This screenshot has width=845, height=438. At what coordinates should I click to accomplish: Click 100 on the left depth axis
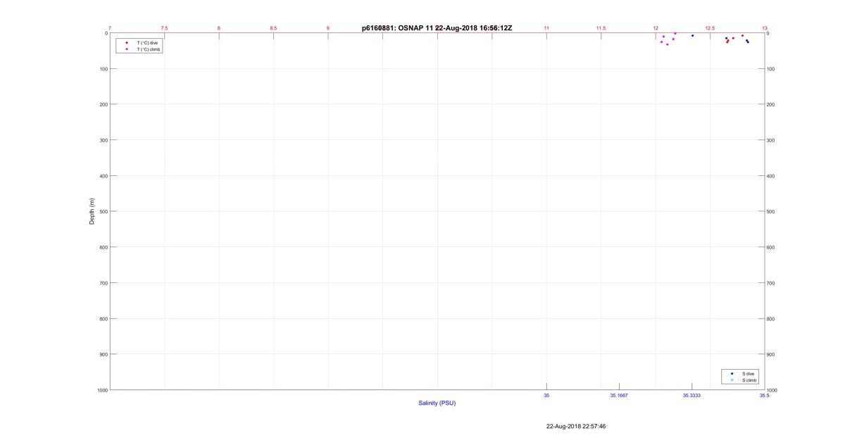103,69
